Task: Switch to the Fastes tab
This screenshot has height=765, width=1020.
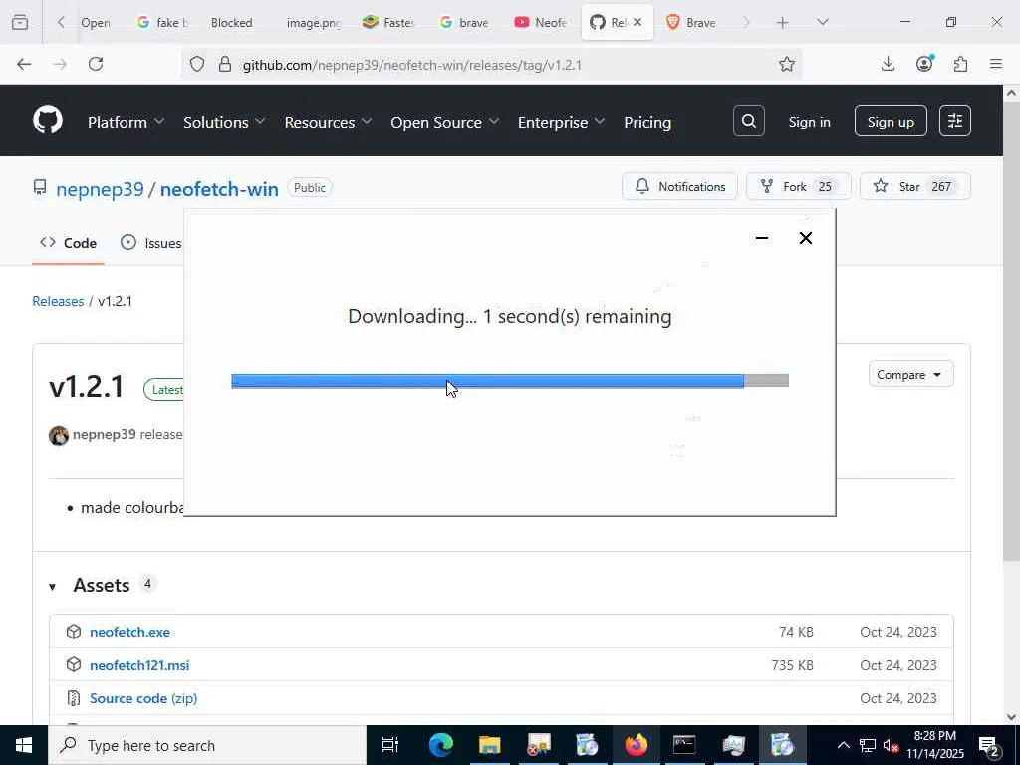Action: 388,22
